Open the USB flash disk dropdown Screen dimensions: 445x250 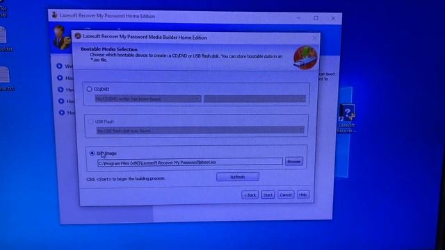pos(200,131)
